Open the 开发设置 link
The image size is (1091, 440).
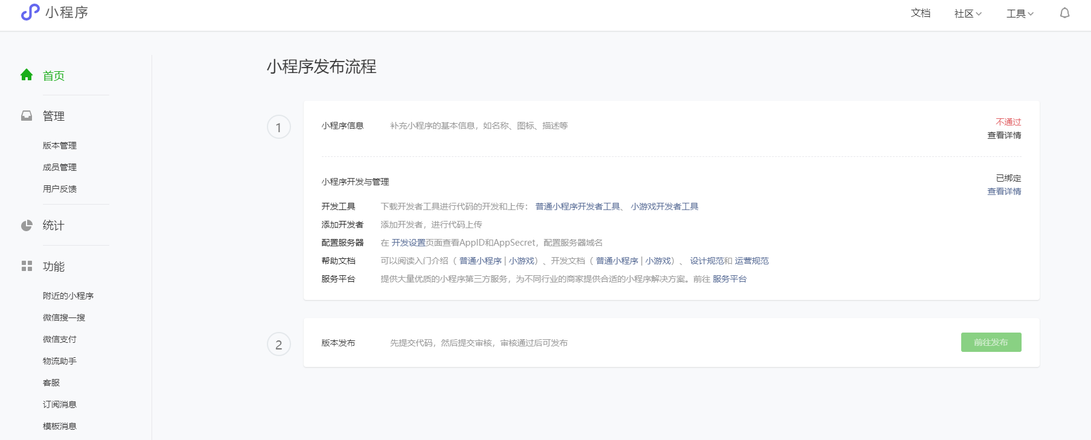coord(409,243)
